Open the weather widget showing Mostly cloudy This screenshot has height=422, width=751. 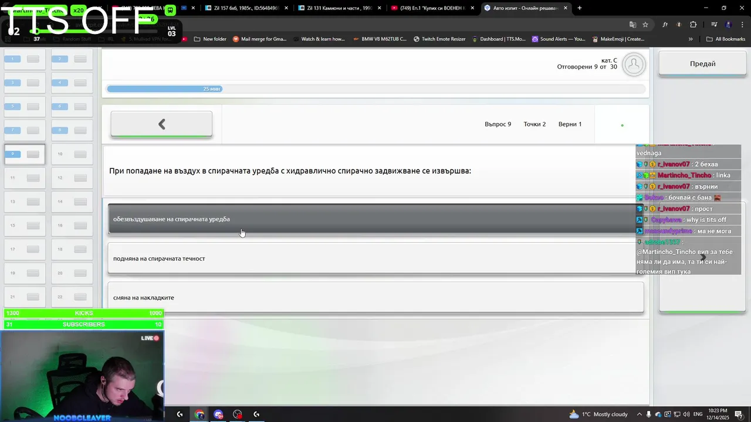pos(598,414)
